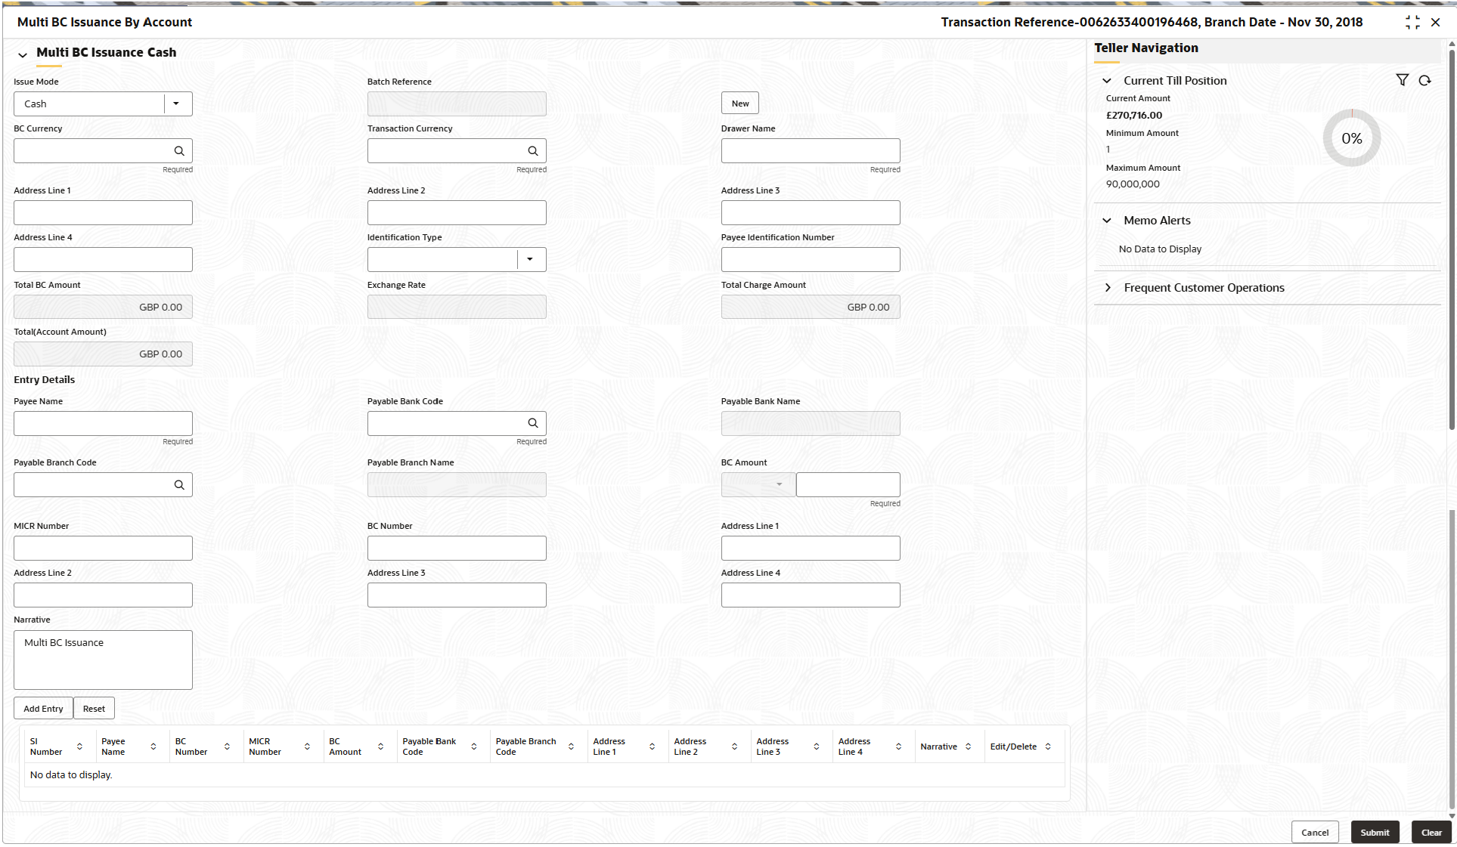
Task: Focus the MICR Number input field
Action: coord(103,548)
